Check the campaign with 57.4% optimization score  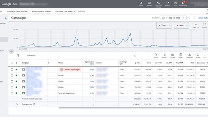tap(12, 75)
